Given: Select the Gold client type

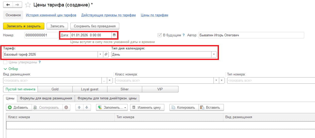Looking at the screenshot, I should pyautogui.click(x=55, y=89).
